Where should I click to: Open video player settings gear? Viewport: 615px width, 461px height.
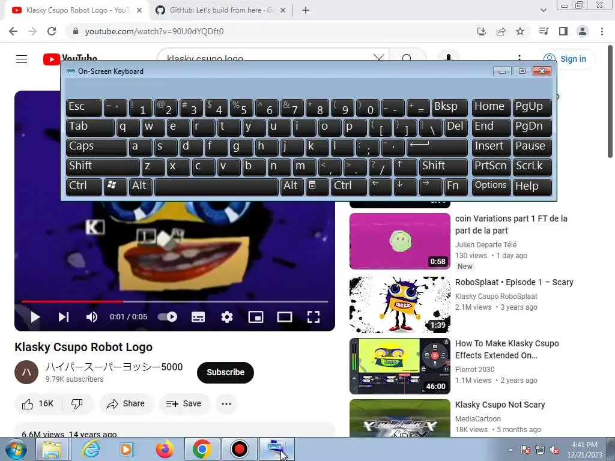(x=226, y=317)
